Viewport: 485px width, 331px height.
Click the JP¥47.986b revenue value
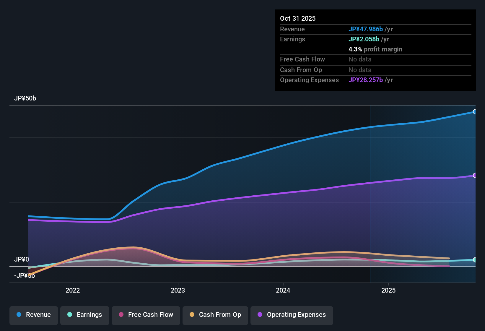366,29
